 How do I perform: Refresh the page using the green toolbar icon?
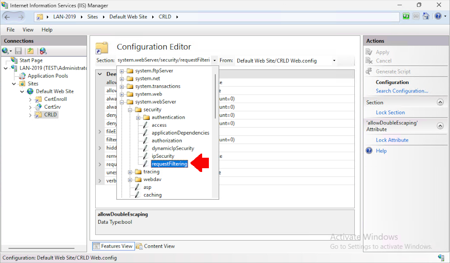[x=406, y=16]
